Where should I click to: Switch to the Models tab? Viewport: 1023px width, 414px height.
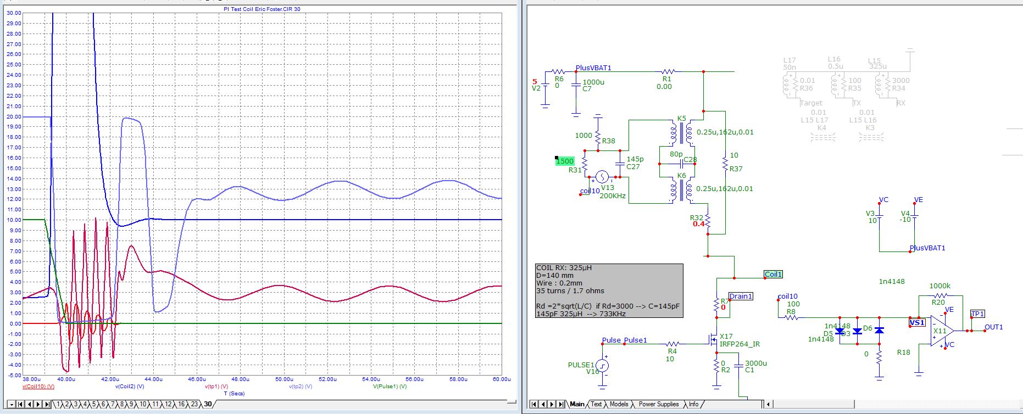[619, 404]
